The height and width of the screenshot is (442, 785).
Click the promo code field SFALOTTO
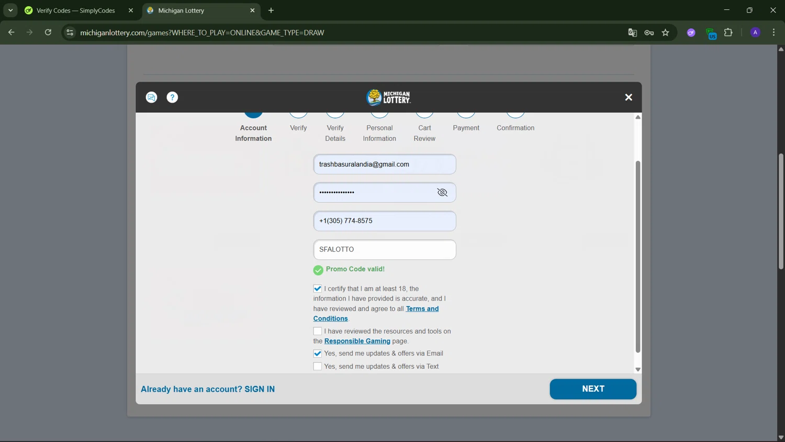point(385,250)
